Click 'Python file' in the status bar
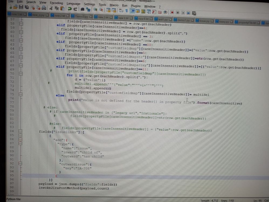Viewport: 269px width, 202px height. pyautogui.click(x=13, y=199)
